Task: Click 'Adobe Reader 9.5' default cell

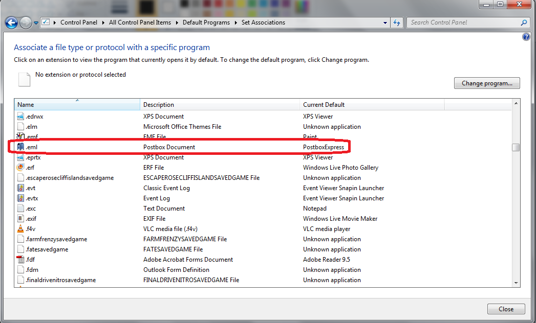Action: pyautogui.click(x=327, y=260)
